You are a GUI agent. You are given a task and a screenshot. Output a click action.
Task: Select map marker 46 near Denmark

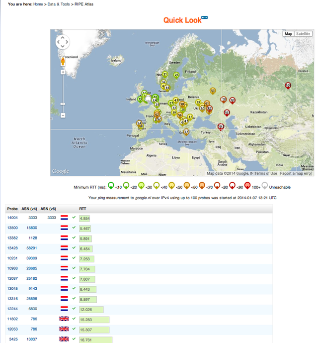pos(167,88)
